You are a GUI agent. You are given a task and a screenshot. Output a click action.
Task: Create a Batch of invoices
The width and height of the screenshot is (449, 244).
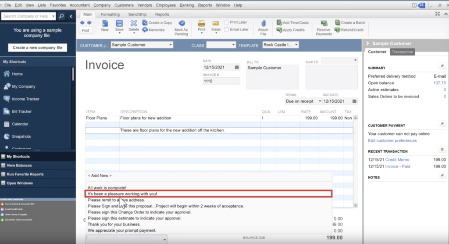[350, 23]
